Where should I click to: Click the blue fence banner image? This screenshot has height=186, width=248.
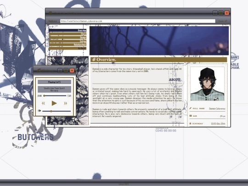[159, 41]
